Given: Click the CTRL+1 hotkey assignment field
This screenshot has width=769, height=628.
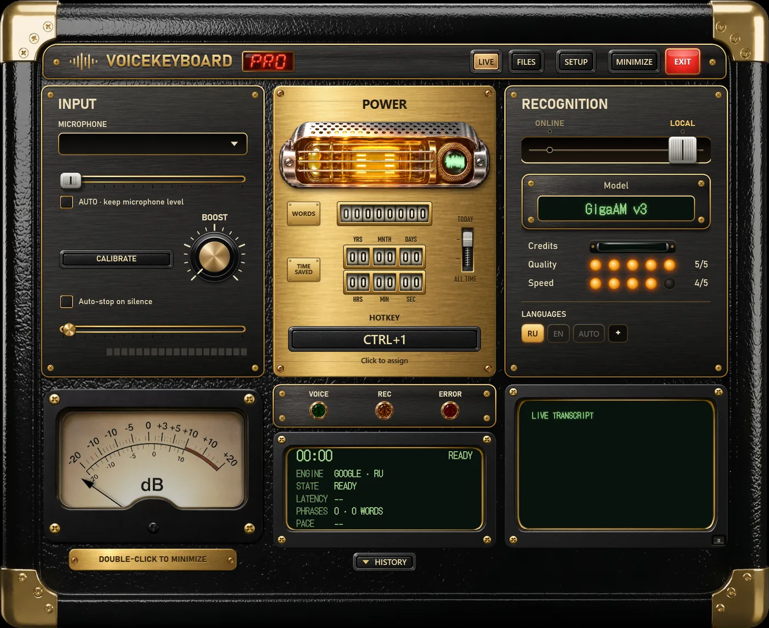Looking at the screenshot, I should (x=384, y=340).
